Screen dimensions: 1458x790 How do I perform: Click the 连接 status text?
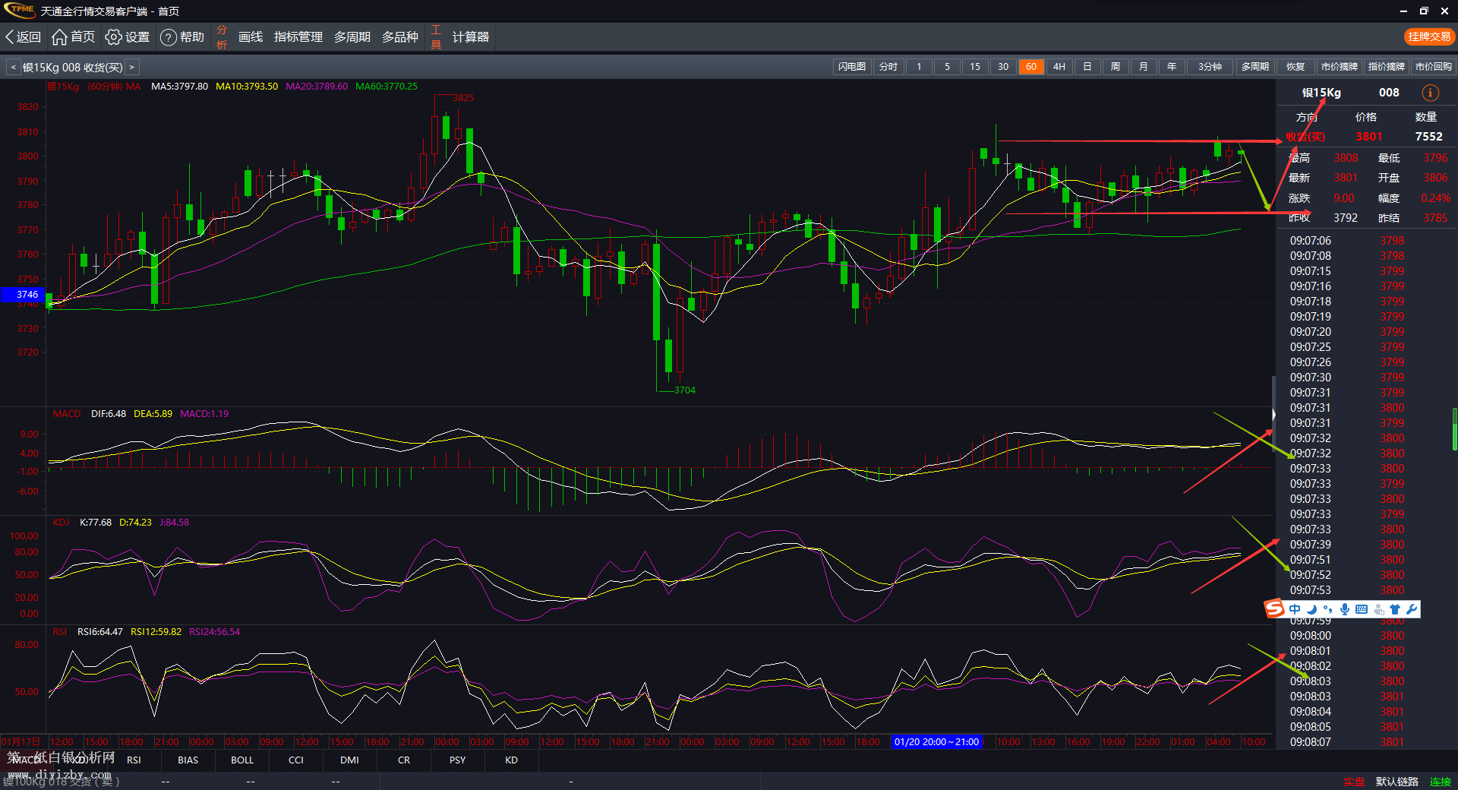point(1441,782)
